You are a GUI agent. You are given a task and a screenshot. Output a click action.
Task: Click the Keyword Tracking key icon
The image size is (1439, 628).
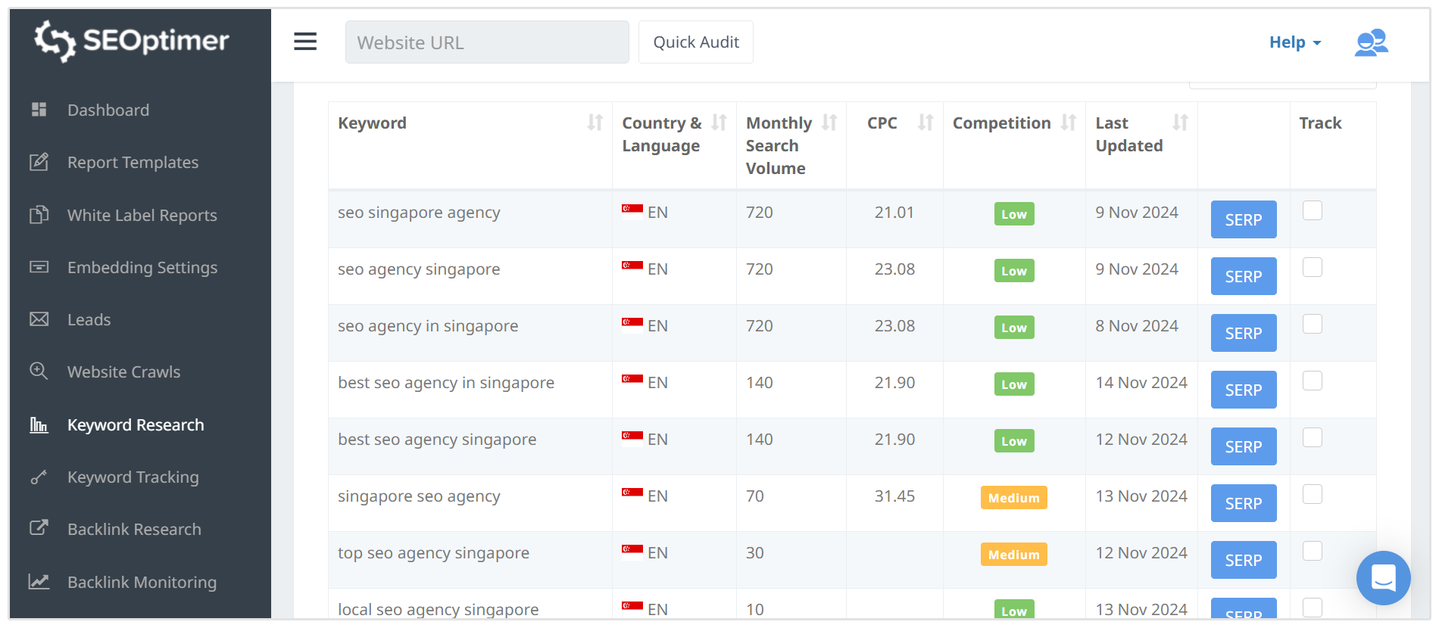click(39, 477)
